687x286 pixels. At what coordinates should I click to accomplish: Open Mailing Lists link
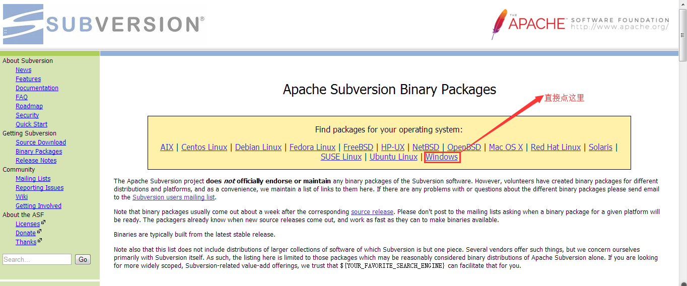(x=33, y=179)
